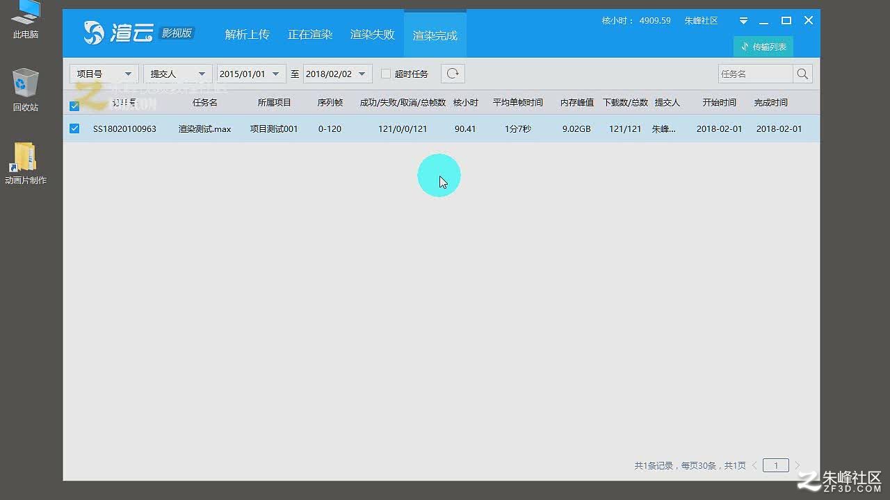Open the 回收站 recycle bin icon
The height and width of the screenshot is (500, 890).
pyautogui.click(x=26, y=90)
